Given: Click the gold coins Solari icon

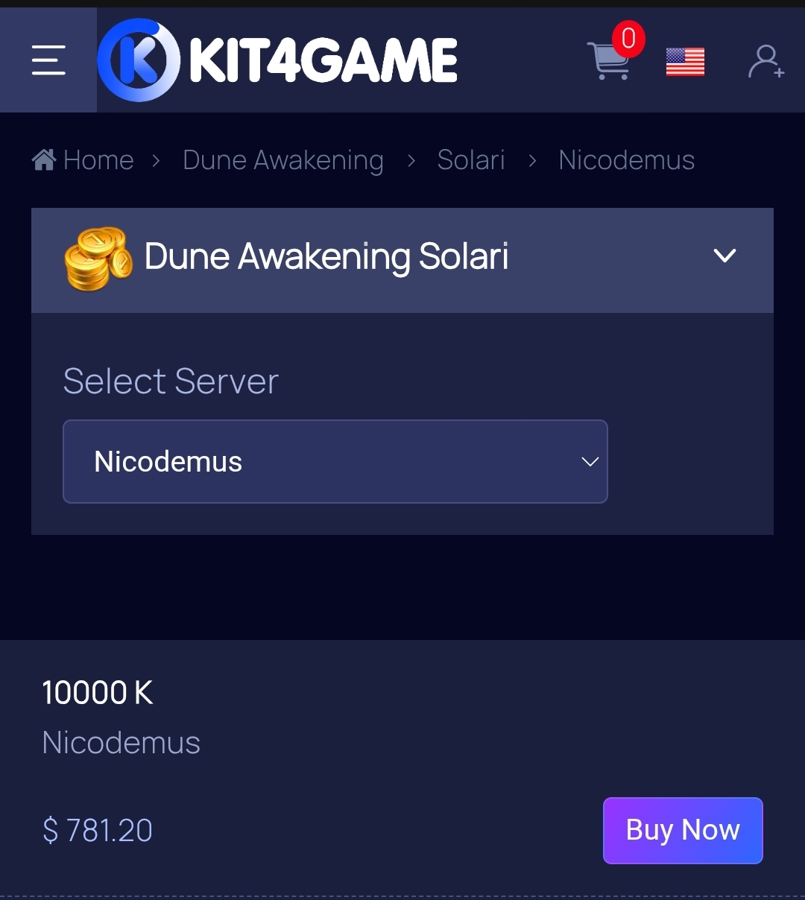Looking at the screenshot, I should [x=98, y=258].
